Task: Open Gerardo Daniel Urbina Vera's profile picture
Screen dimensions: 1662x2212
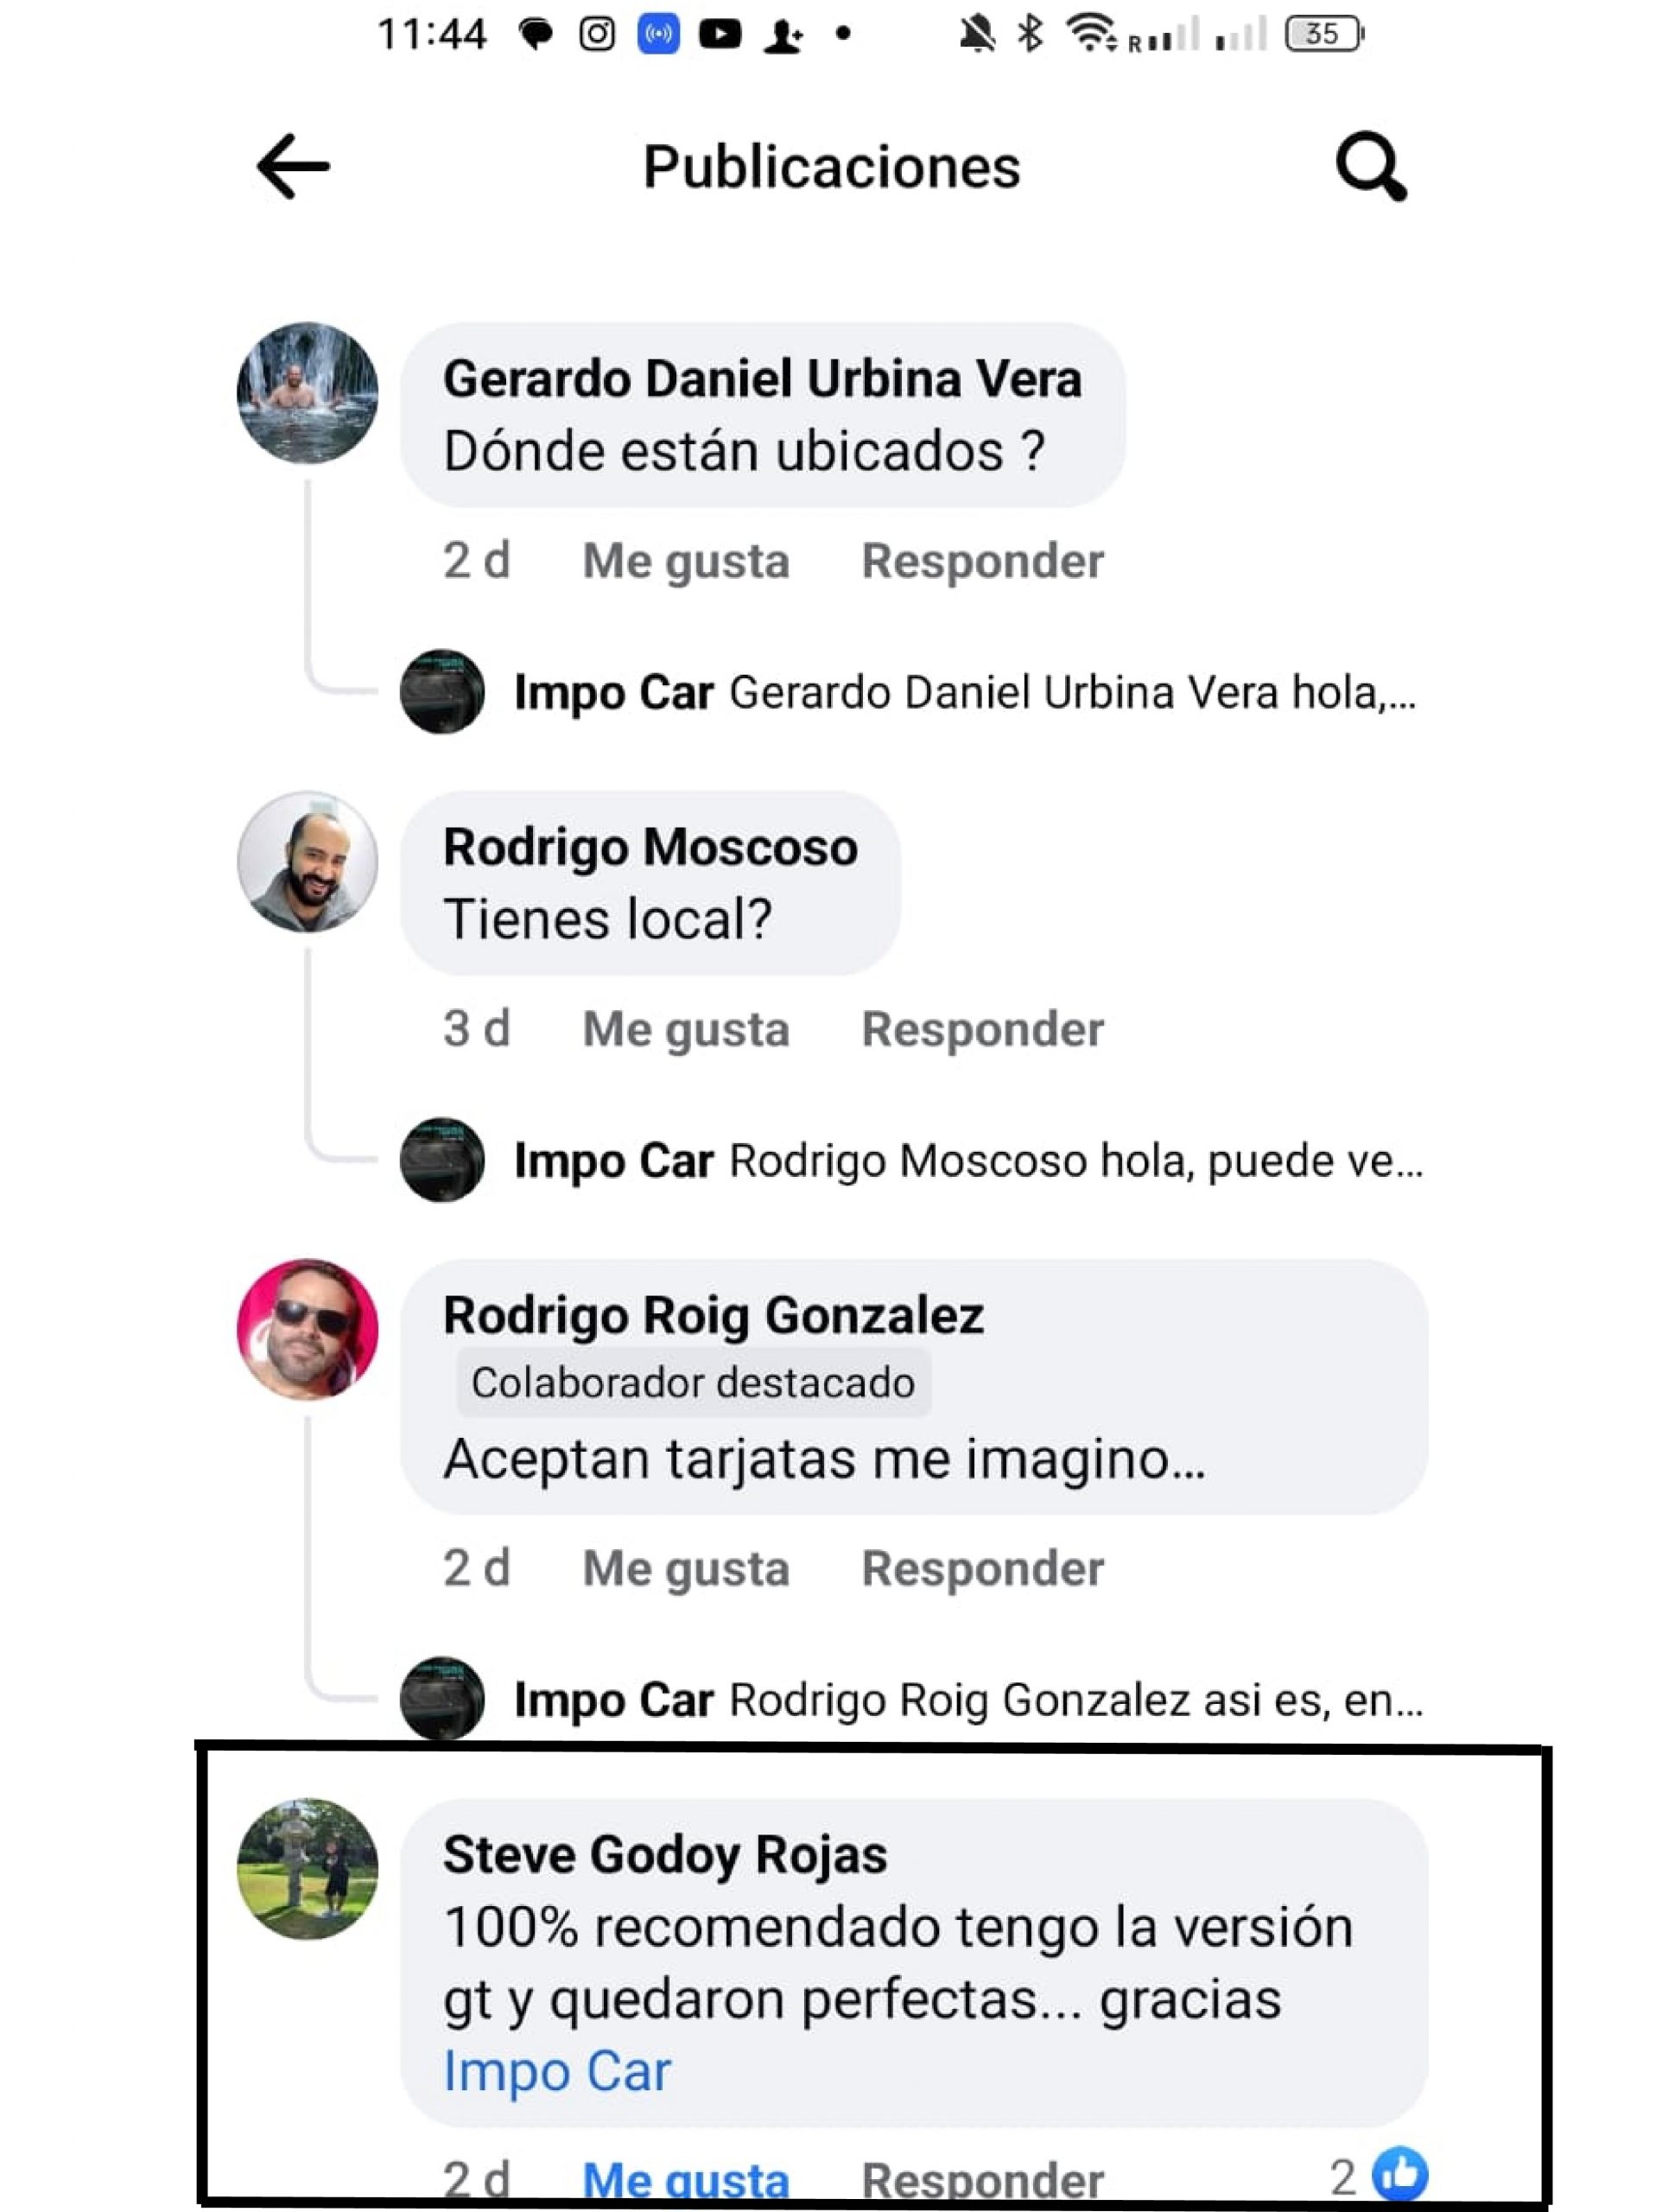Action: pos(308,392)
